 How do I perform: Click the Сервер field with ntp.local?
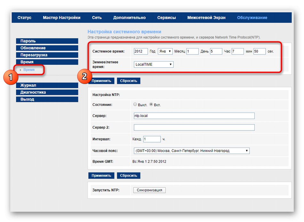pos(194,116)
